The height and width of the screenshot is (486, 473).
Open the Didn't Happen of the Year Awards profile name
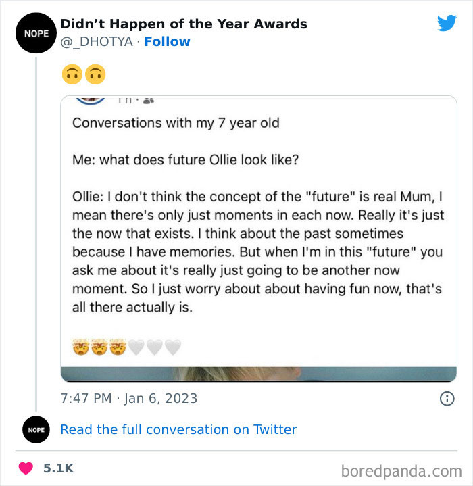(x=184, y=24)
